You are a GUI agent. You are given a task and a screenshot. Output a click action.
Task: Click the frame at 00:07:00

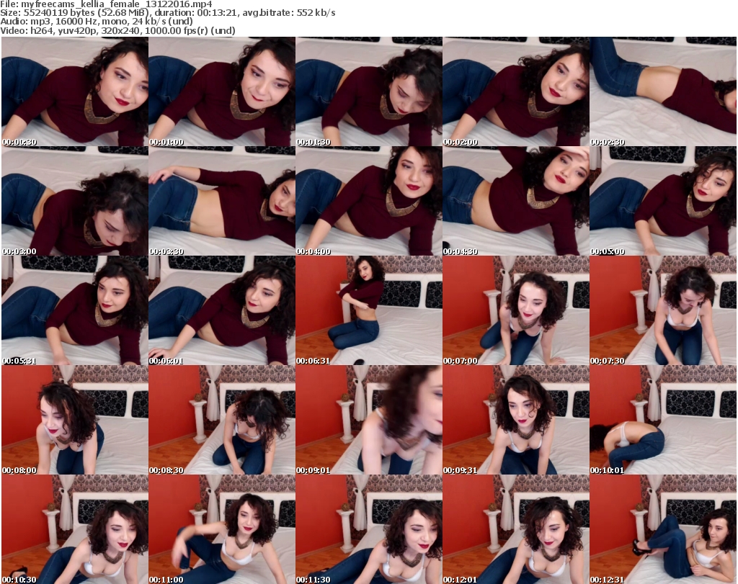tap(515, 310)
